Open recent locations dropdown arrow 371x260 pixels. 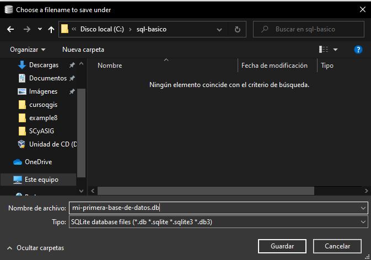(x=40, y=29)
